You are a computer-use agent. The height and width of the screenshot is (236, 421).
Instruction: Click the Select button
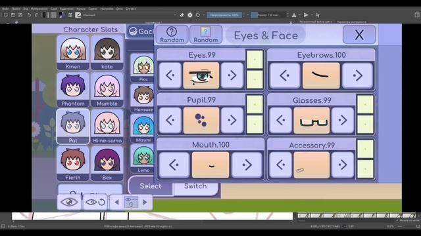pos(151,186)
